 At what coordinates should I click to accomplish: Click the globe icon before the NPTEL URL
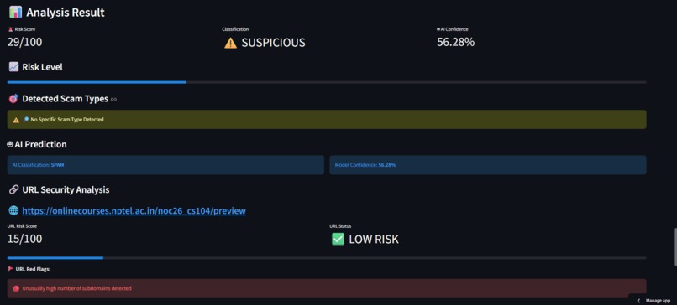[x=13, y=211]
